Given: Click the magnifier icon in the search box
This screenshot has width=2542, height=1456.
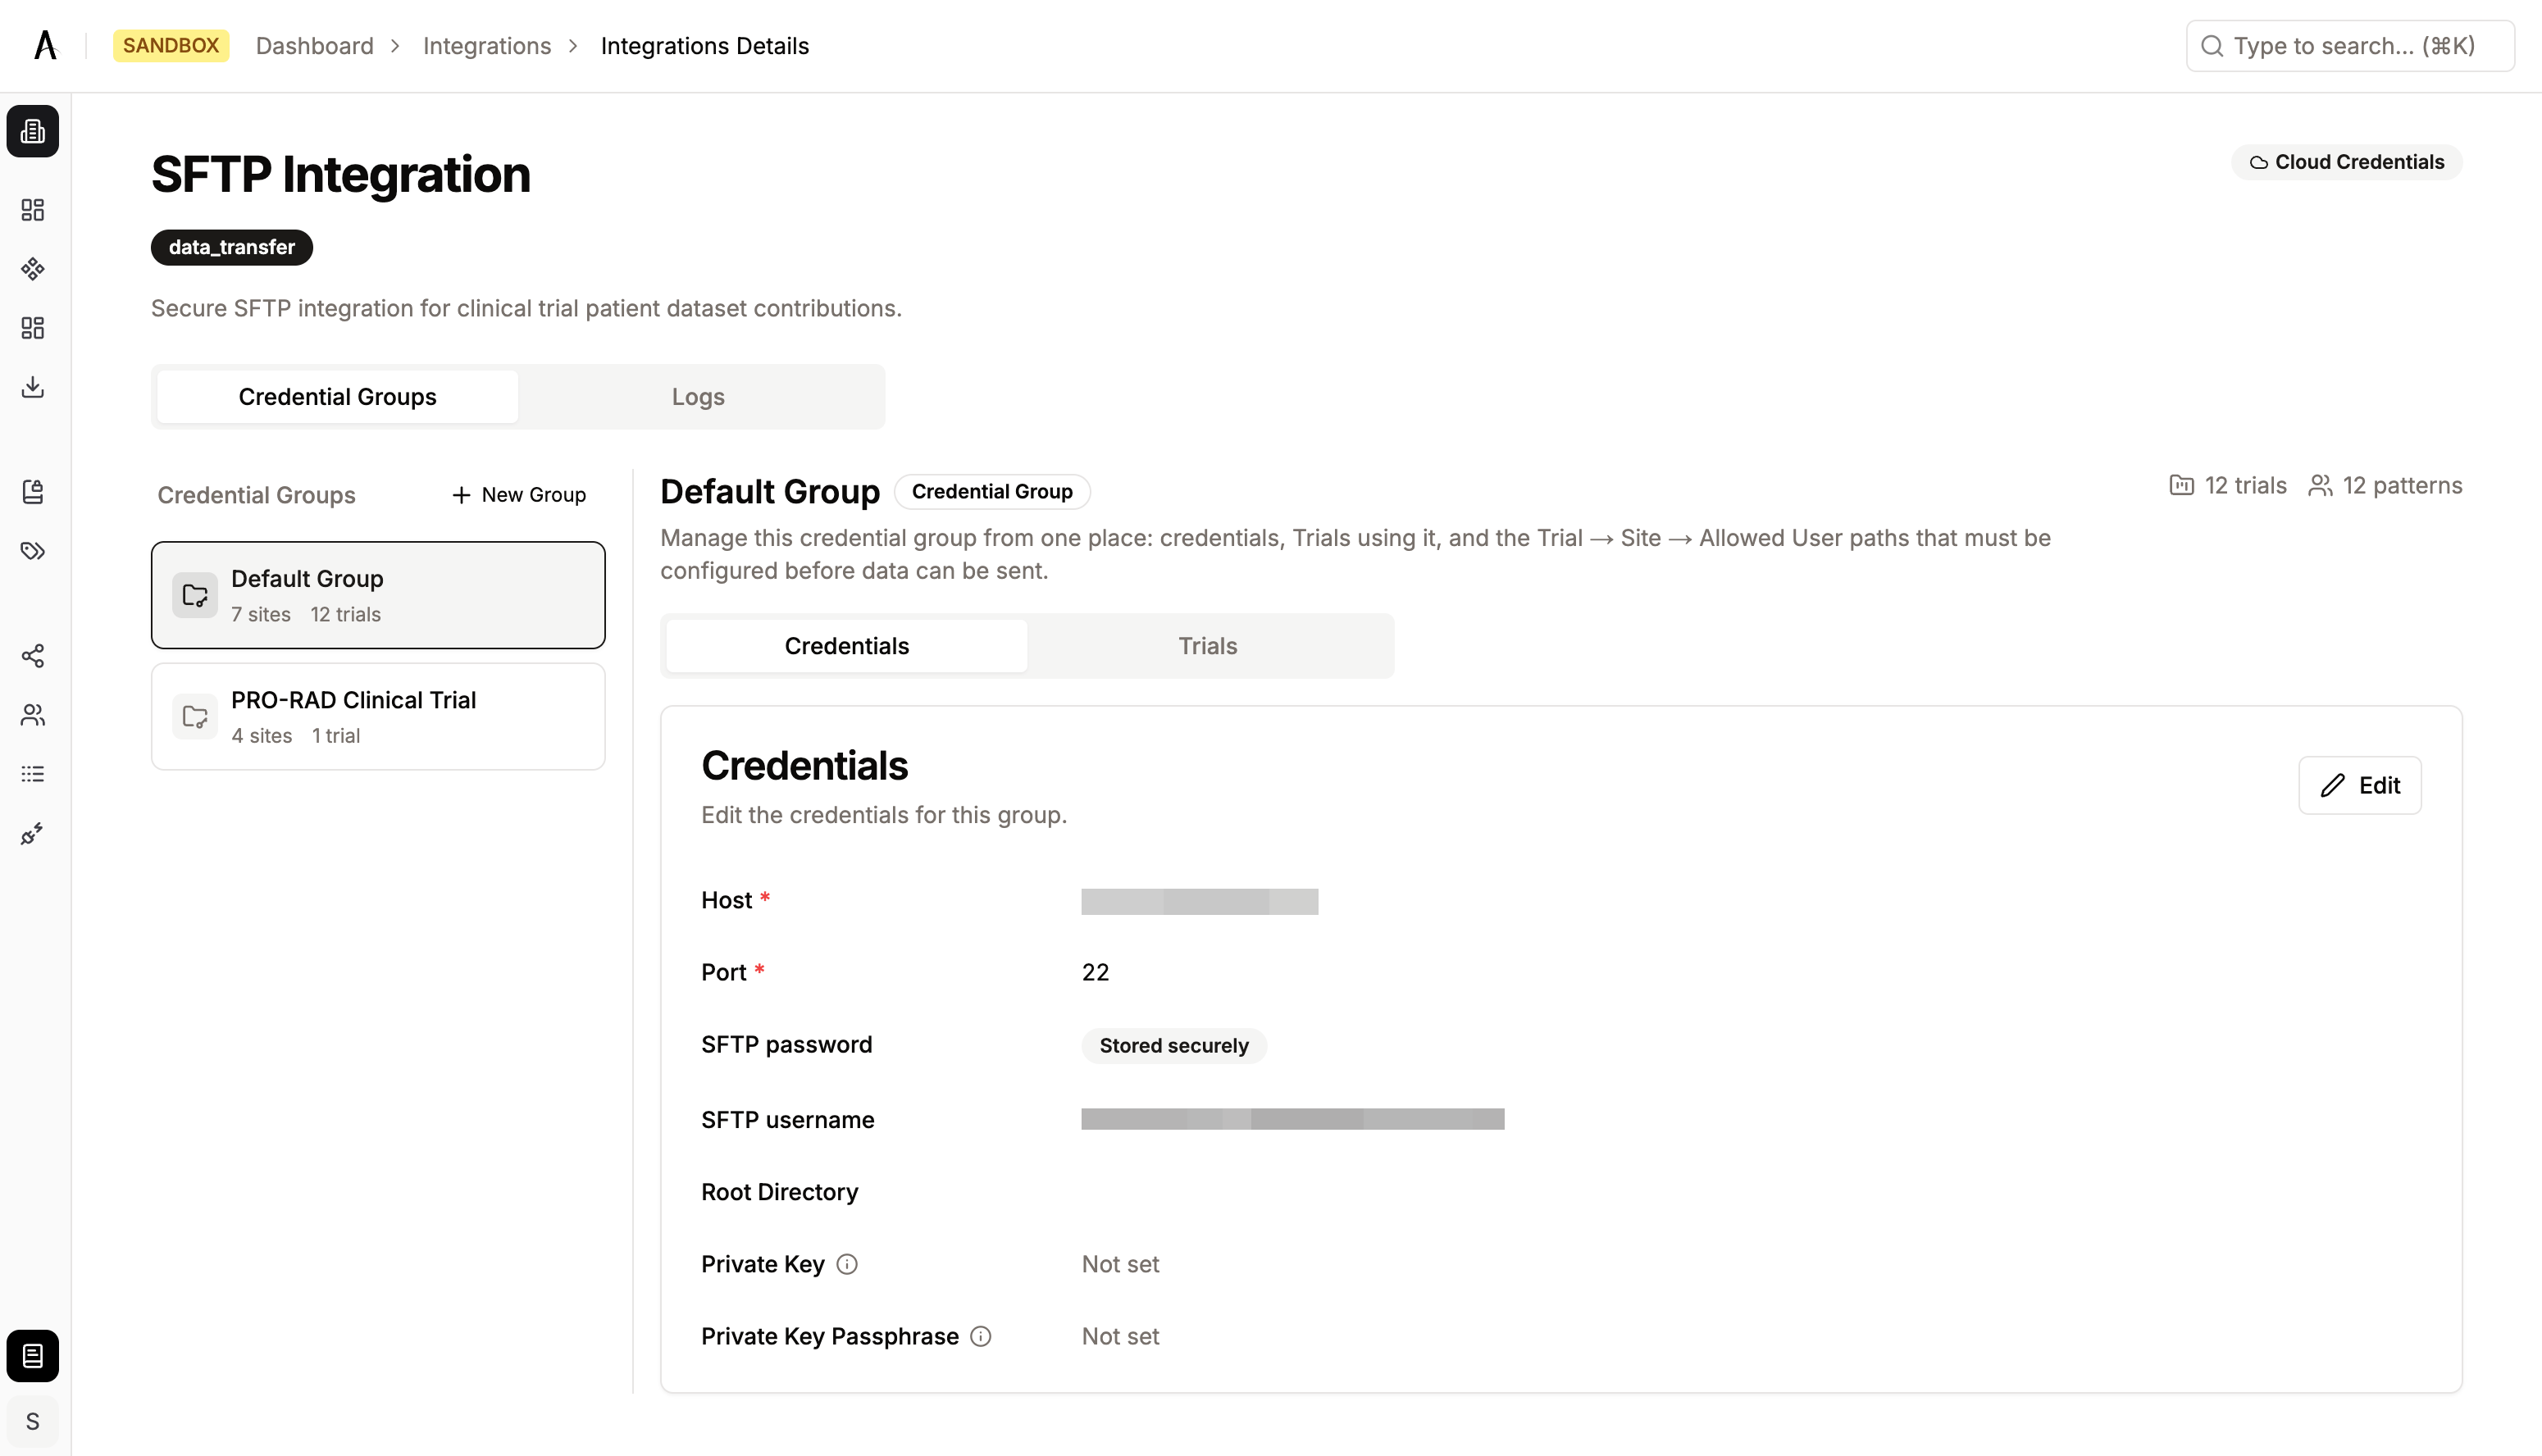Looking at the screenshot, I should tap(2212, 46).
